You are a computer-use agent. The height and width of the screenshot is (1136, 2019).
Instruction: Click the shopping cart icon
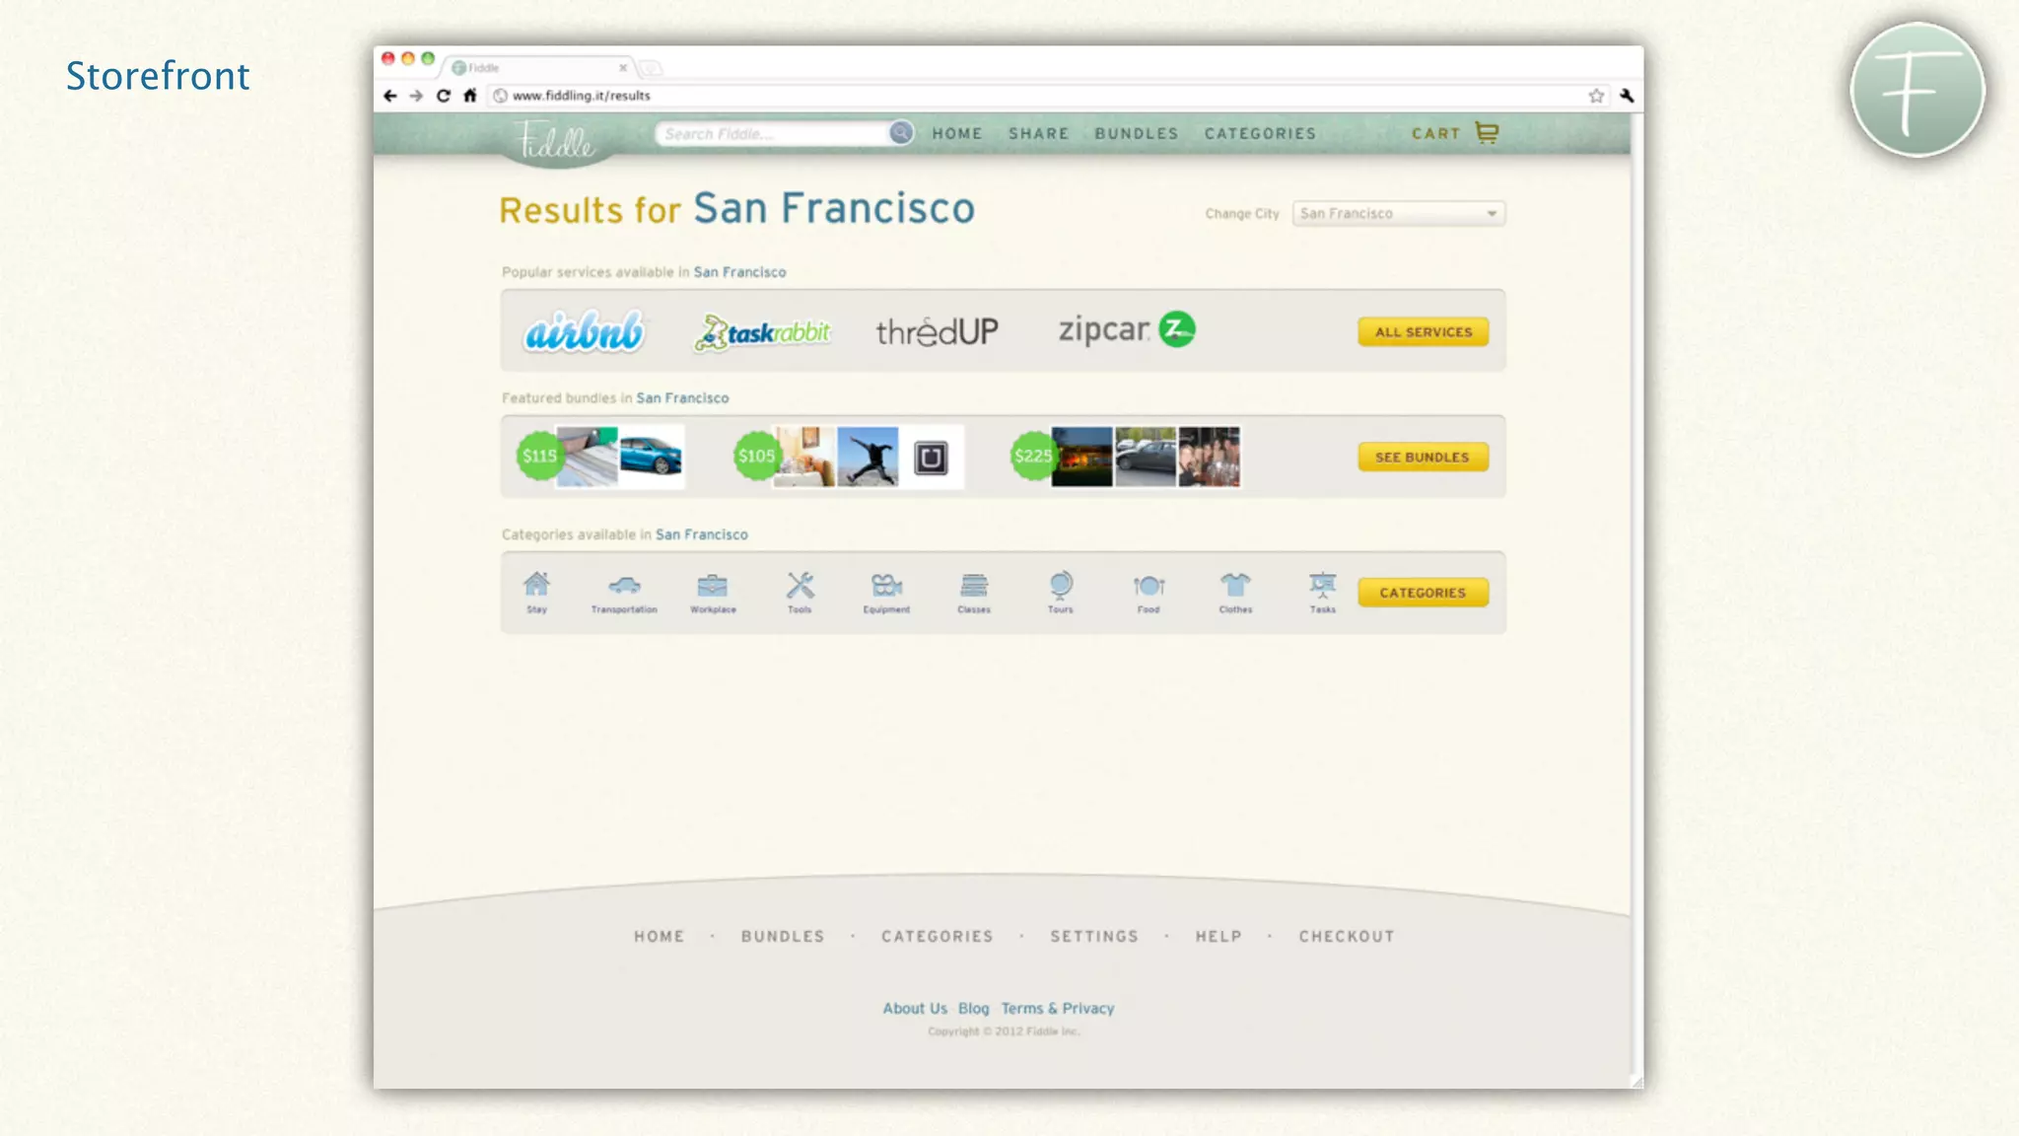[1487, 132]
